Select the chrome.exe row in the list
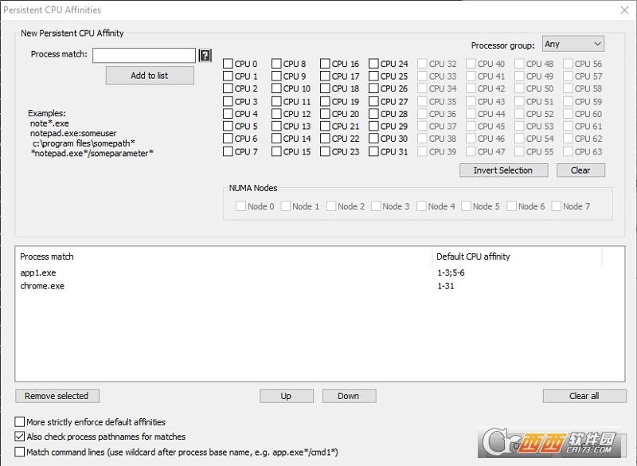Image resolution: width=637 pixels, height=466 pixels. [319, 286]
